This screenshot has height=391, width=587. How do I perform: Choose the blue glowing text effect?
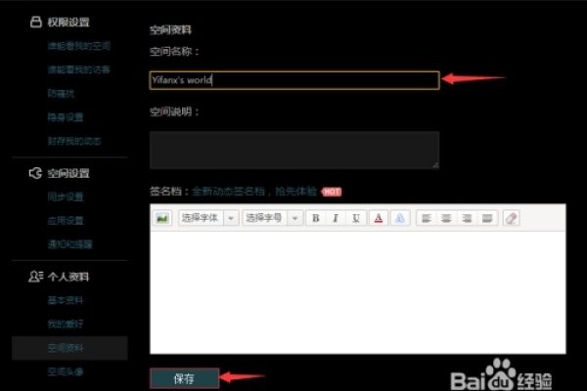click(x=400, y=218)
